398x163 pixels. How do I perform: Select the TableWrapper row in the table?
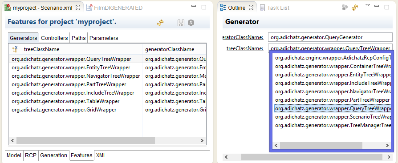[107, 101]
